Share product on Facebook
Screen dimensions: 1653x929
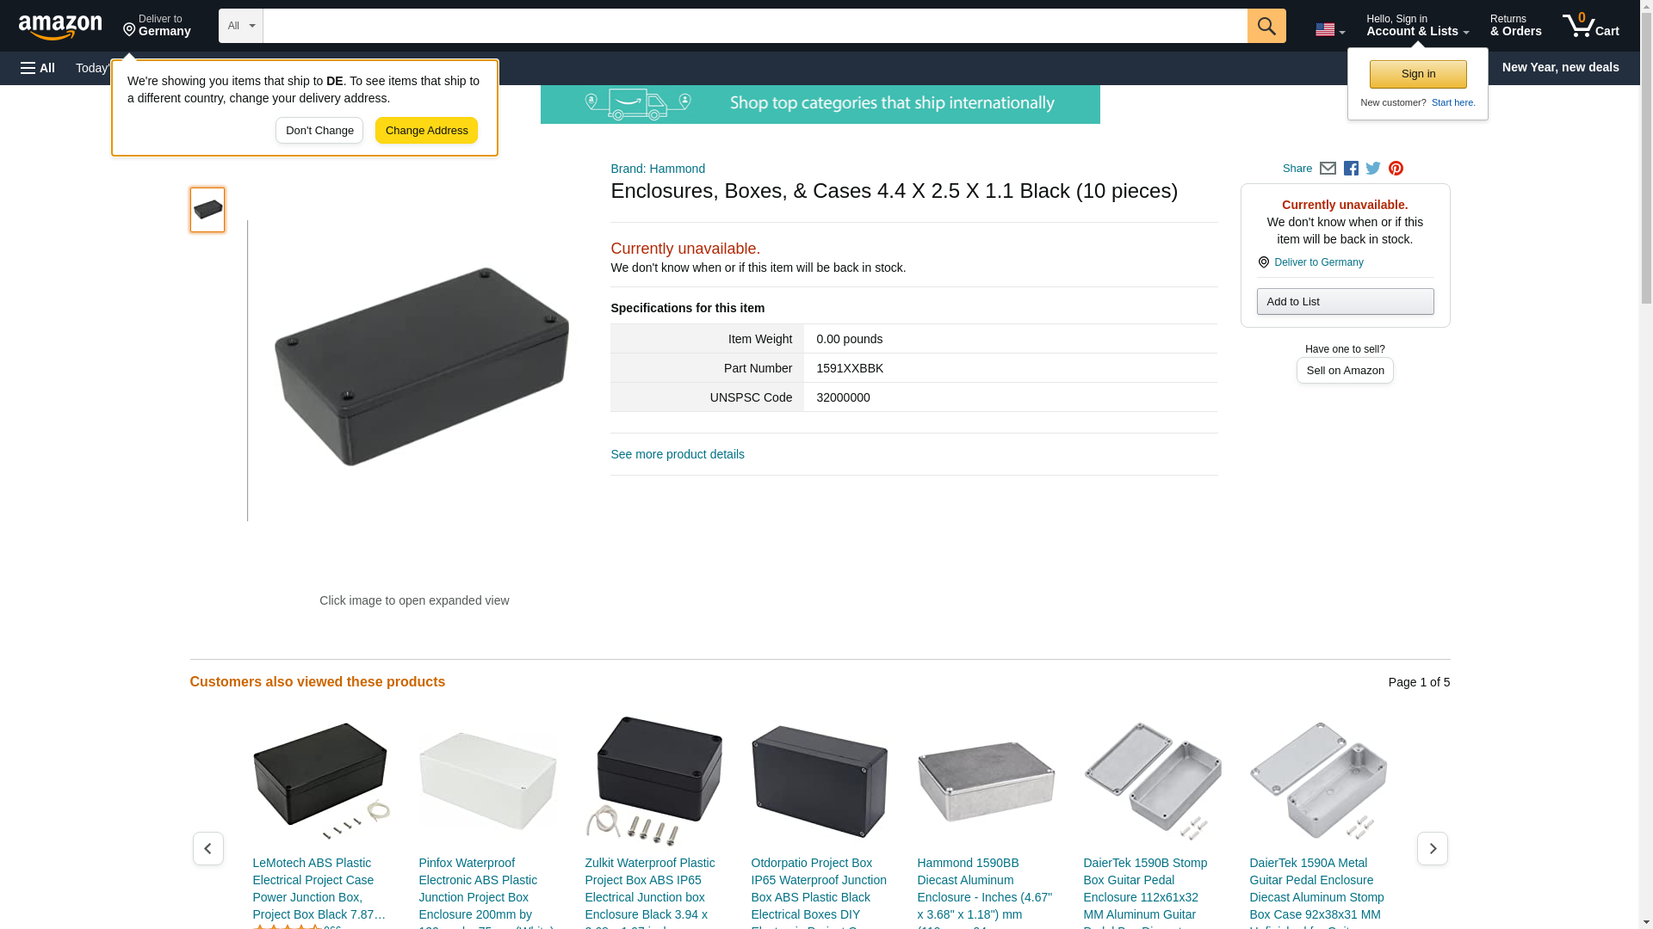1351,169
